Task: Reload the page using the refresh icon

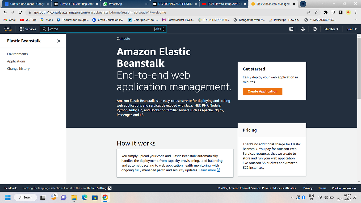Action: click(20, 12)
